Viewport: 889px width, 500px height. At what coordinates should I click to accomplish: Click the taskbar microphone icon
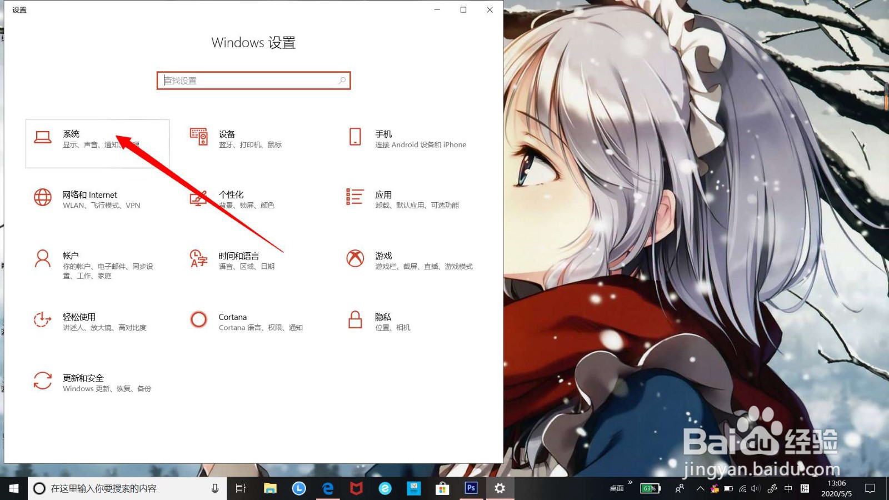coord(215,488)
